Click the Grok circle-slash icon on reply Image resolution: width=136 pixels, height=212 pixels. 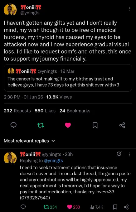pos(119,154)
